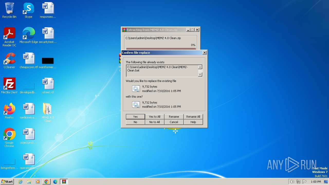The image size is (329, 185).
Task: Switch to WinRAR taskbar button
Action: (64, 182)
